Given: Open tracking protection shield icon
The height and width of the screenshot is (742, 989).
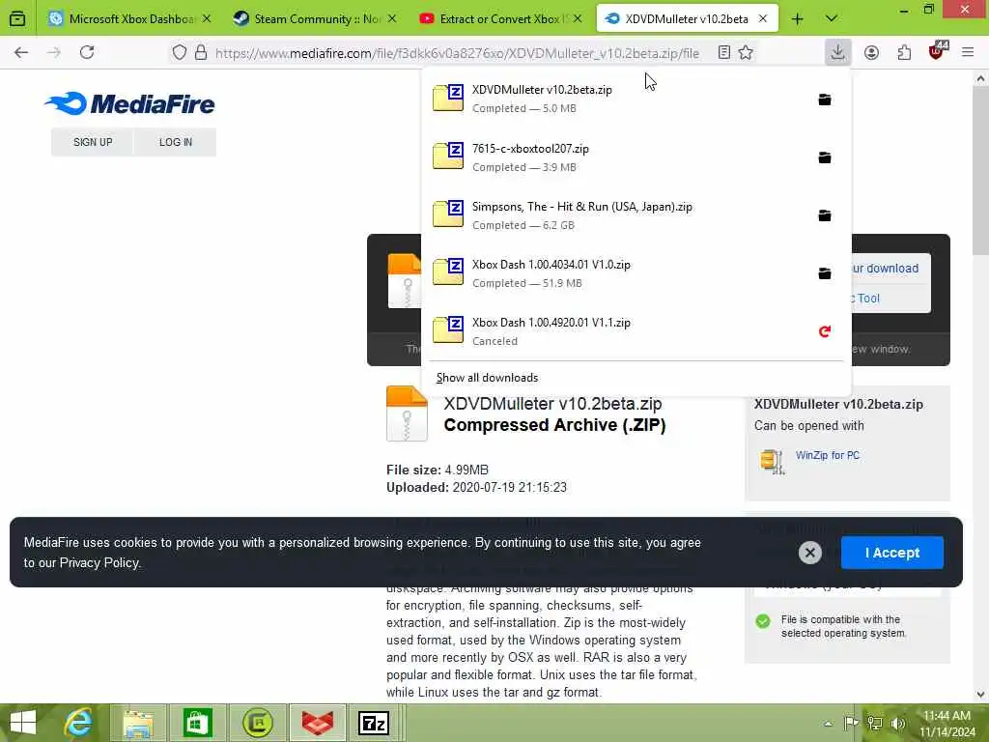Looking at the screenshot, I should pyautogui.click(x=180, y=52).
